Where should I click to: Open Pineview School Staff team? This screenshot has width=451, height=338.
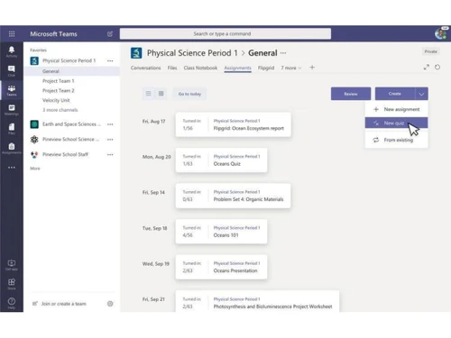click(x=65, y=154)
